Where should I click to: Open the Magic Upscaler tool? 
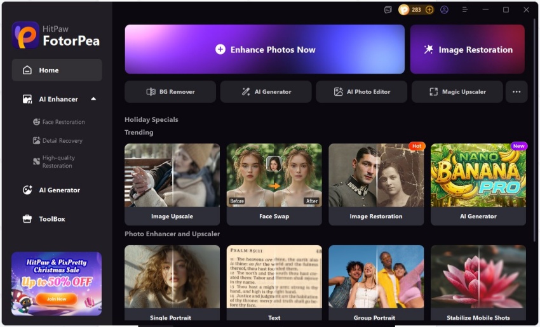click(x=457, y=91)
